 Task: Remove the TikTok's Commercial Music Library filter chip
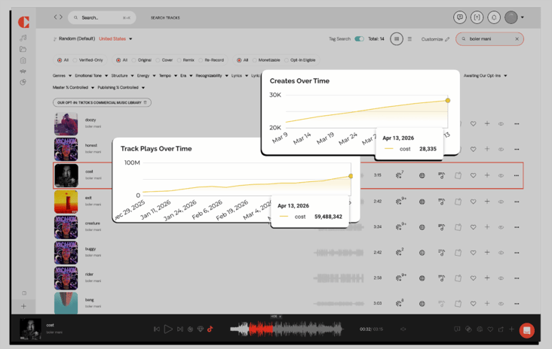(x=145, y=102)
